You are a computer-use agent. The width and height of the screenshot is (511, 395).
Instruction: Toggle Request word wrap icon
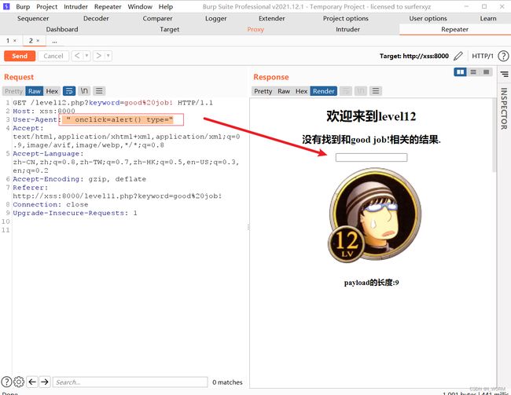[x=69, y=91]
